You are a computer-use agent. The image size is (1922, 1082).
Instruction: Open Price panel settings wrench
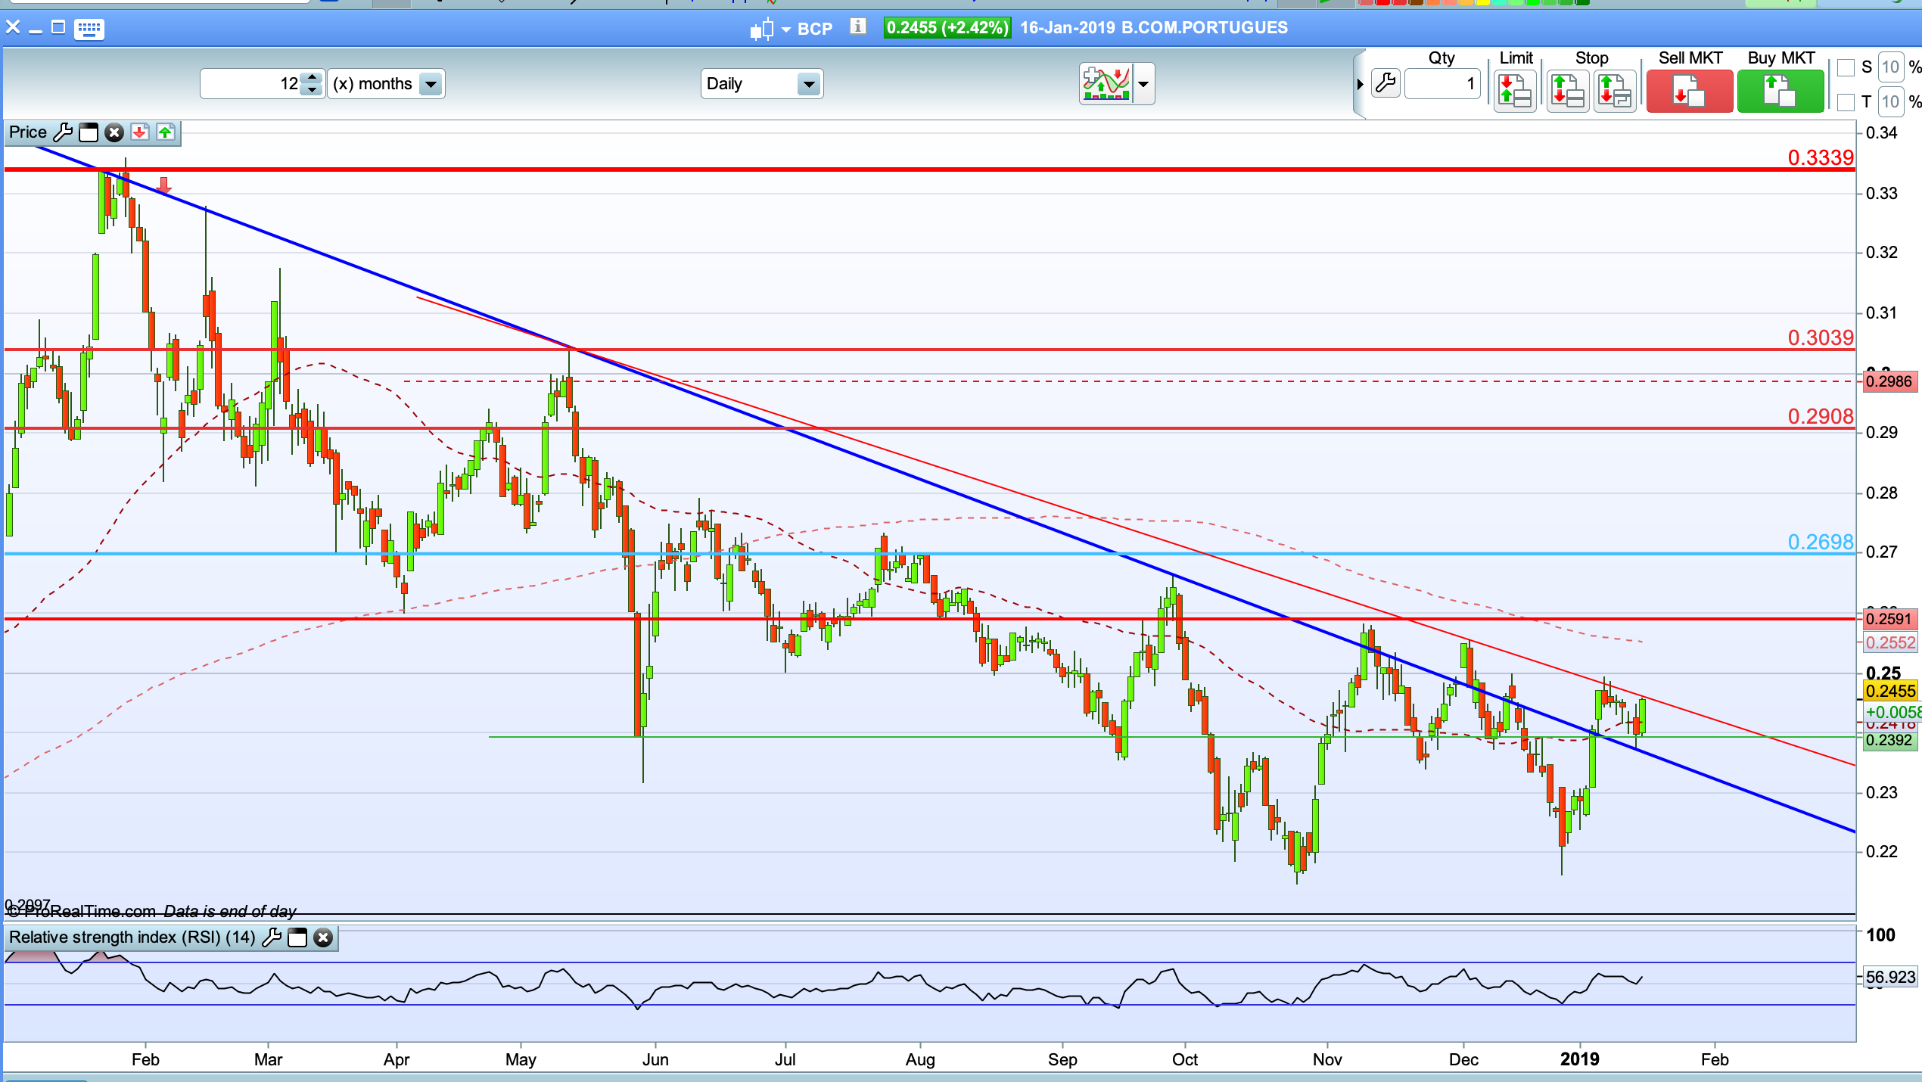click(x=64, y=132)
